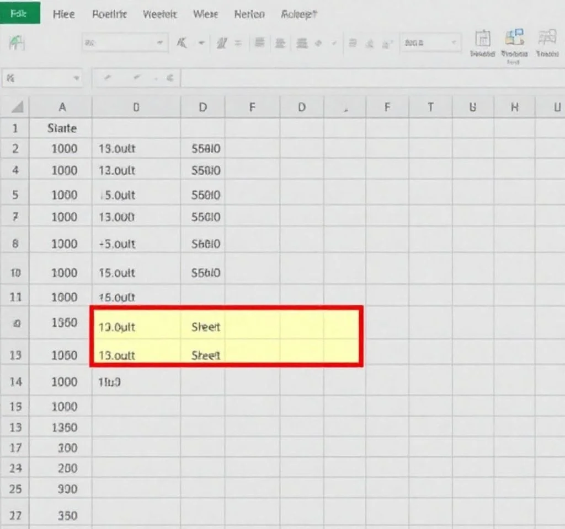The image size is (565, 529).
Task: Expand the small arrow beside the K icon
Action: click(201, 43)
